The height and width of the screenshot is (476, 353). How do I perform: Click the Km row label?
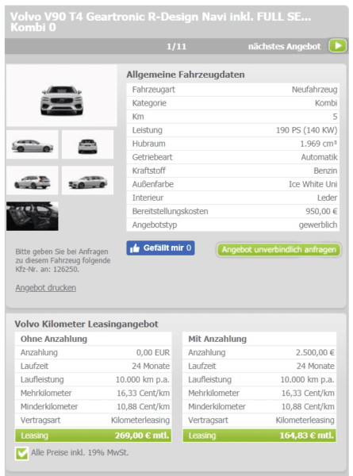coord(138,117)
